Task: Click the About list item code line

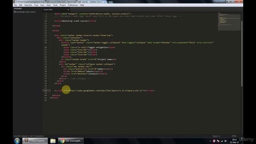Action: coord(83,71)
